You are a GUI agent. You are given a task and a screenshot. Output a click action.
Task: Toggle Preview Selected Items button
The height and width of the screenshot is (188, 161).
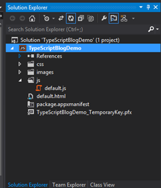coord(114,18)
